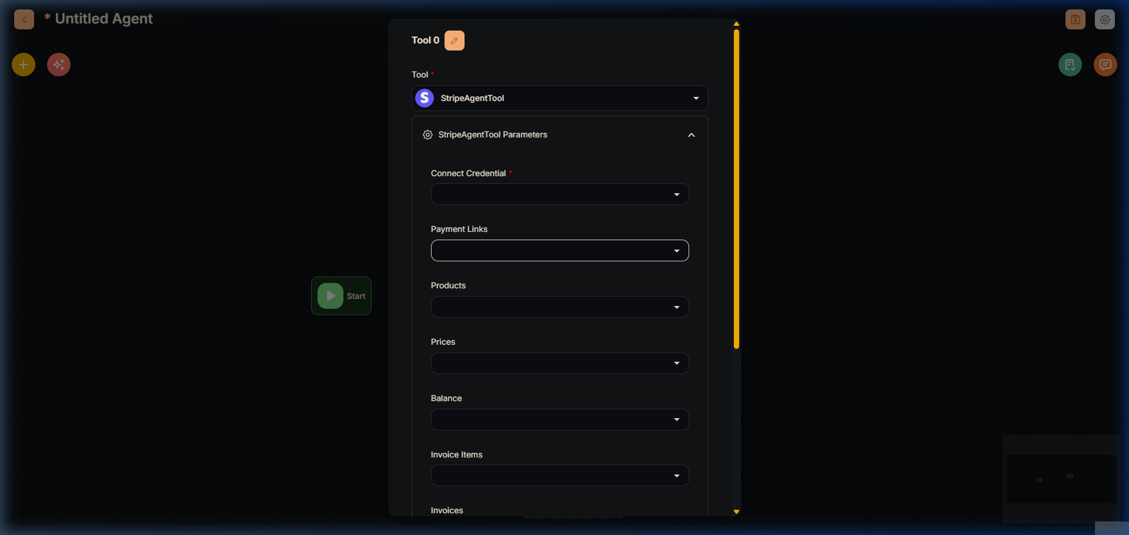
Task: Collapse the StripeAgentTool Parameters section
Action: point(692,135)
